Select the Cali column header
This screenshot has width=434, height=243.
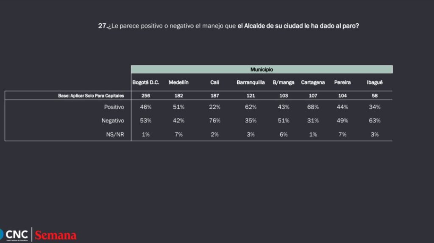215,83
